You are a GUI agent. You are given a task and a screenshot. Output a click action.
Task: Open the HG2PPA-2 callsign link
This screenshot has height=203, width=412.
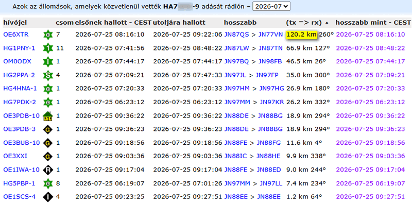tap(19, 75)
